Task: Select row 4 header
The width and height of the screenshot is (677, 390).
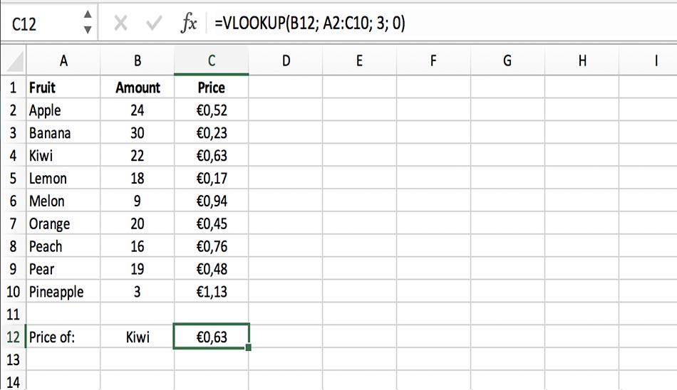Action: [14, 156]
